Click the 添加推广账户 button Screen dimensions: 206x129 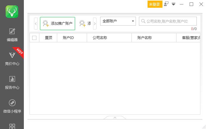click(58, 24)
